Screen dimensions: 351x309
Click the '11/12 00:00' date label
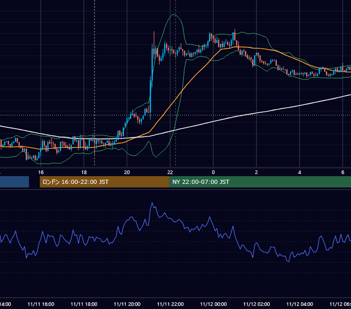tap(213, 304)
